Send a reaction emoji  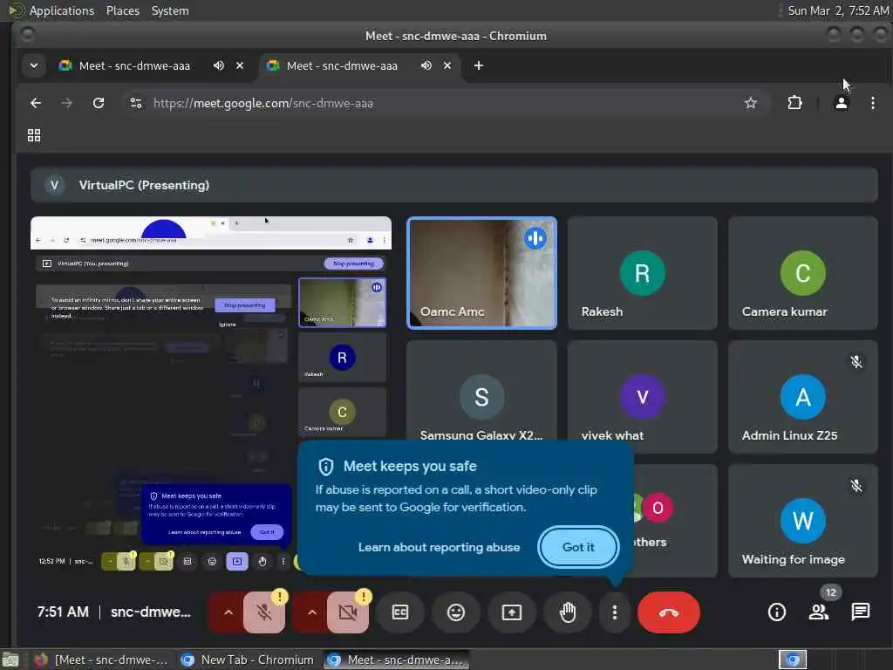[455, 612]
